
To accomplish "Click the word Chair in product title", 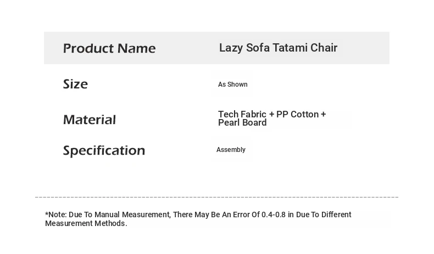I will point(324,48).
